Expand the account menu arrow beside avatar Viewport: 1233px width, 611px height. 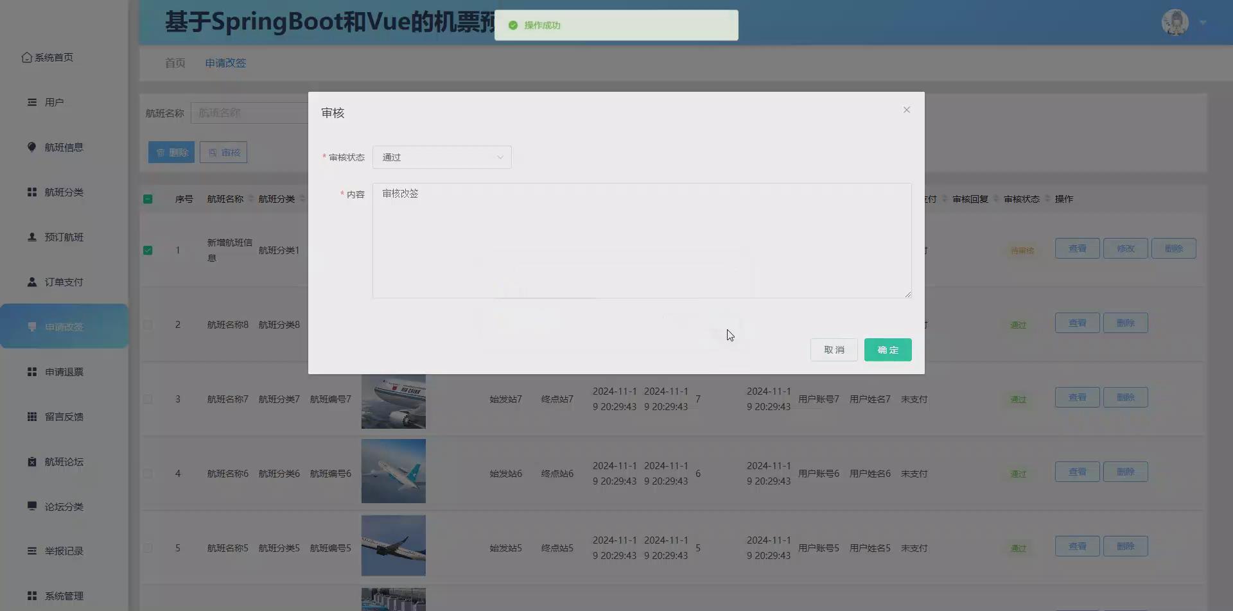pos(1203,22)
